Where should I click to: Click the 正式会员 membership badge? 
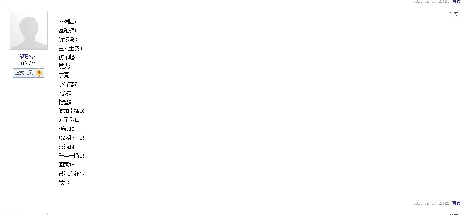28,73
